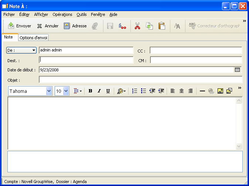Click the Dest. recipient field
Viewport: 249px width, 186px height.
pyautogui.click(x=86, y=60)
